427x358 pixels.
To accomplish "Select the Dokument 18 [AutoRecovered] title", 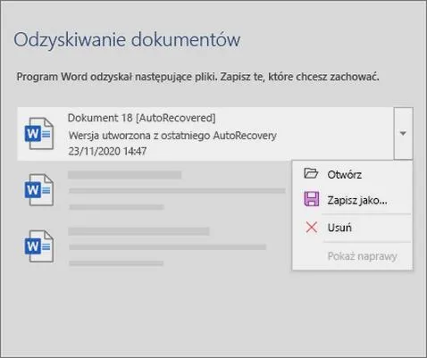I will click(142, 118).
